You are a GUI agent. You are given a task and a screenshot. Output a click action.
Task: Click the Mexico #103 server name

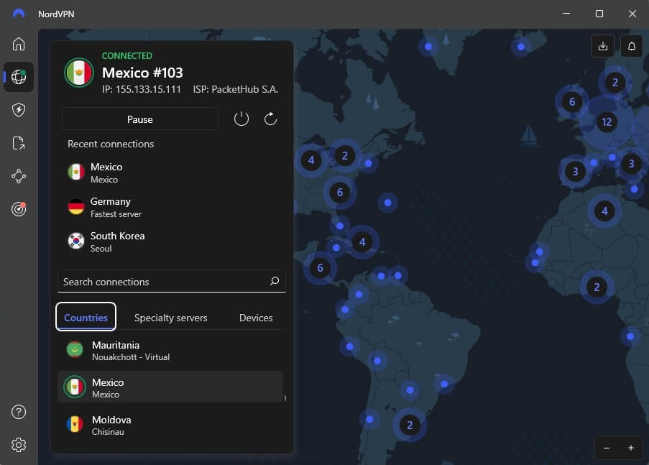pyautogui.click(x=142, y=73)
